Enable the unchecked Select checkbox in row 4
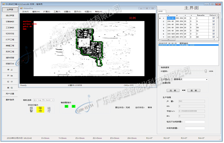 [x=214, y=27]
